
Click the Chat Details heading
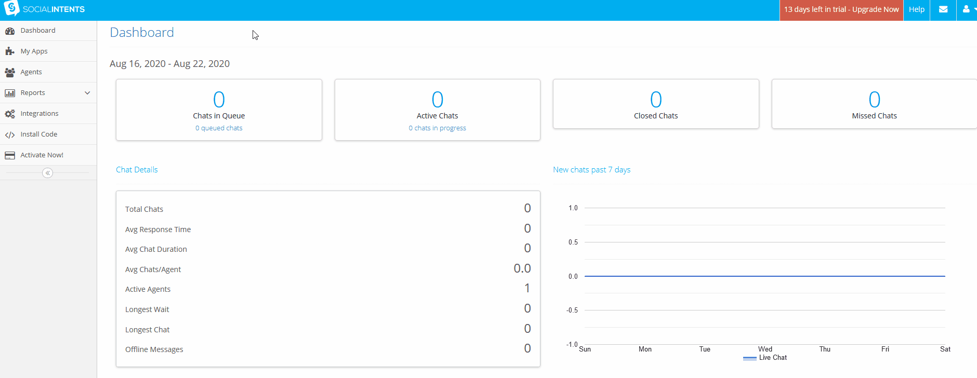137,170
